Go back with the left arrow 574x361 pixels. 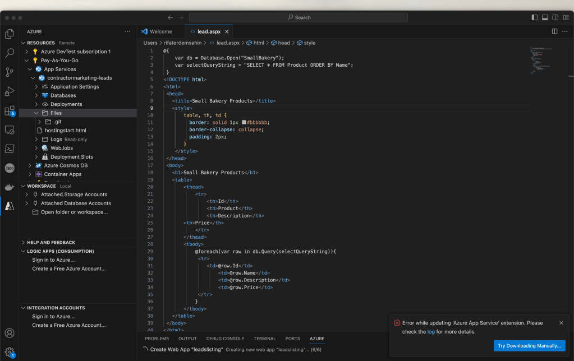[x=170, y=17]
